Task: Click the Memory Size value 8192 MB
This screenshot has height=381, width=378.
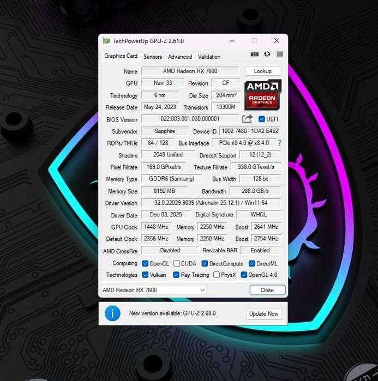Action: point(164,191)
